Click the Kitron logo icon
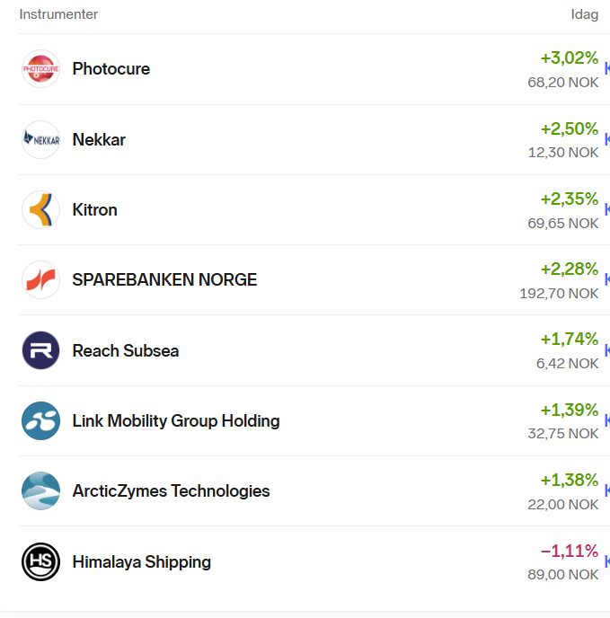Image resolution: width=610 pixels, height=618 pixels. click(40, 209)
